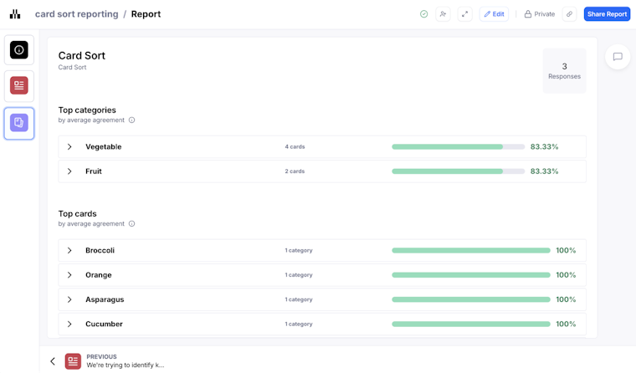Copy report link via chain icon
The width and height of the screenshot is (636, 373).
tap(570, 14)
